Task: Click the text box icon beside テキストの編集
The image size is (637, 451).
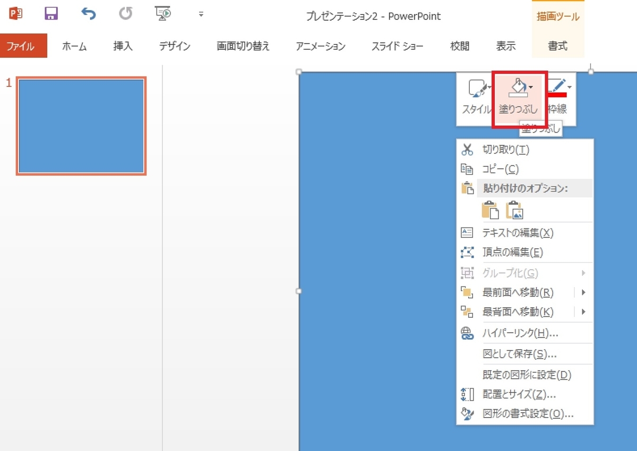Action: click(x=467, y=232)
